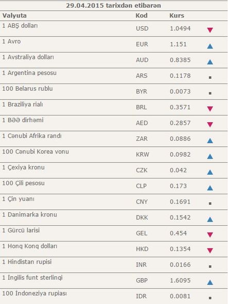Select the 100 Belarus rublu currency name
The width and height of the screenshot is (228, 304).
[27, 89]
